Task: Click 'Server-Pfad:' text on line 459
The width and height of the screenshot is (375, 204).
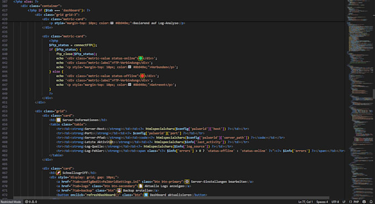Action: pyautogui.click(x=95, y=137)
